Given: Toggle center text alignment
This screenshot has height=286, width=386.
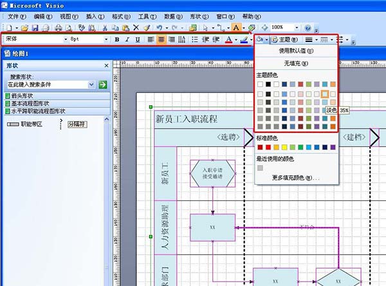Looking at the screenshot, I should (161, 39).
